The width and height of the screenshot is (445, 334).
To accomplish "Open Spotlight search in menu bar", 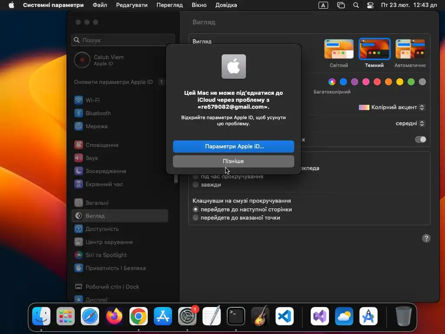I will (x=356, y=5).
